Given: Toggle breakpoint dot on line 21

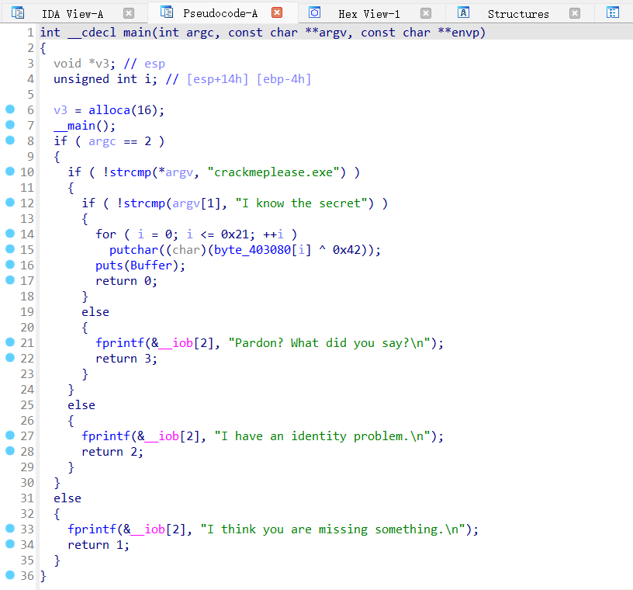Looking at the screenshot, I should tap(10, 342).
